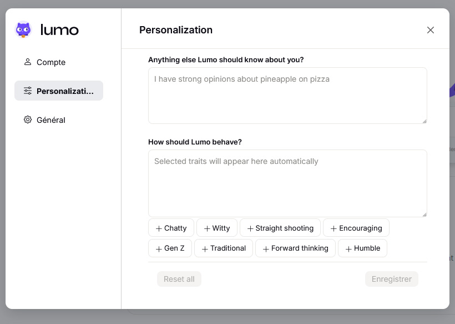455x324 pixels.
Task: Add the Gen Z trait
Action: (170, 248)
